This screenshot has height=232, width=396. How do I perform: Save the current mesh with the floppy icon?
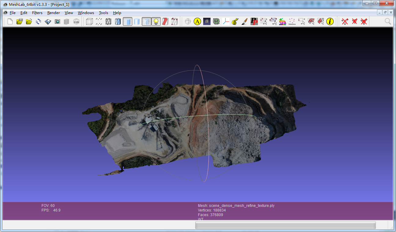48,21
